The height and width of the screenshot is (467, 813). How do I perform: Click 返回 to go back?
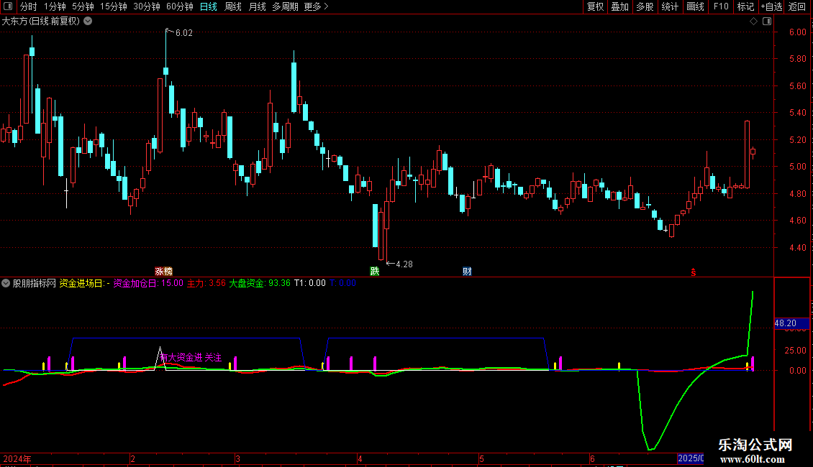coord(797,6)
